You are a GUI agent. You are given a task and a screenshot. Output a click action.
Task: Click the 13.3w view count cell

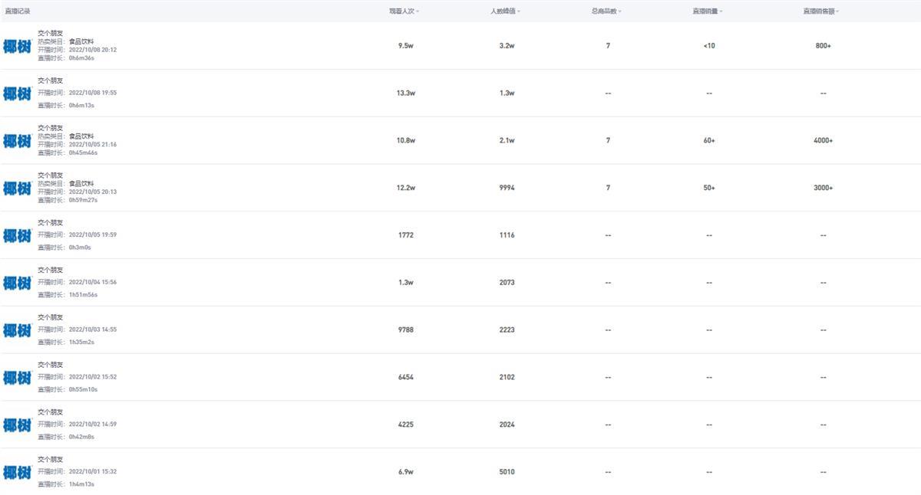point(406,93)
